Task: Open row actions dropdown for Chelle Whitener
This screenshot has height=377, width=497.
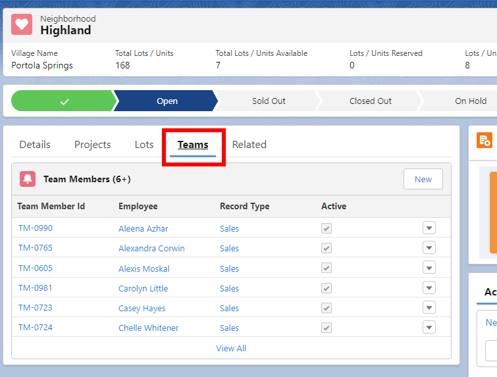Action: pos(429,328)
